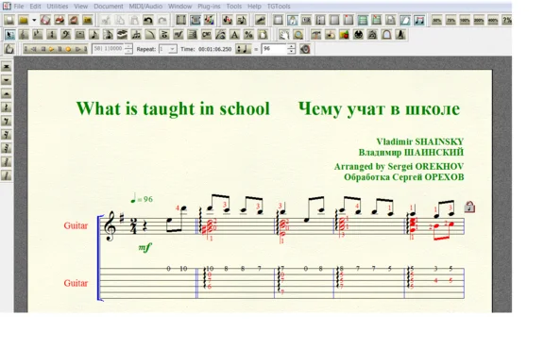Pick the Chord tool labeled CM7

pos(207,34)
